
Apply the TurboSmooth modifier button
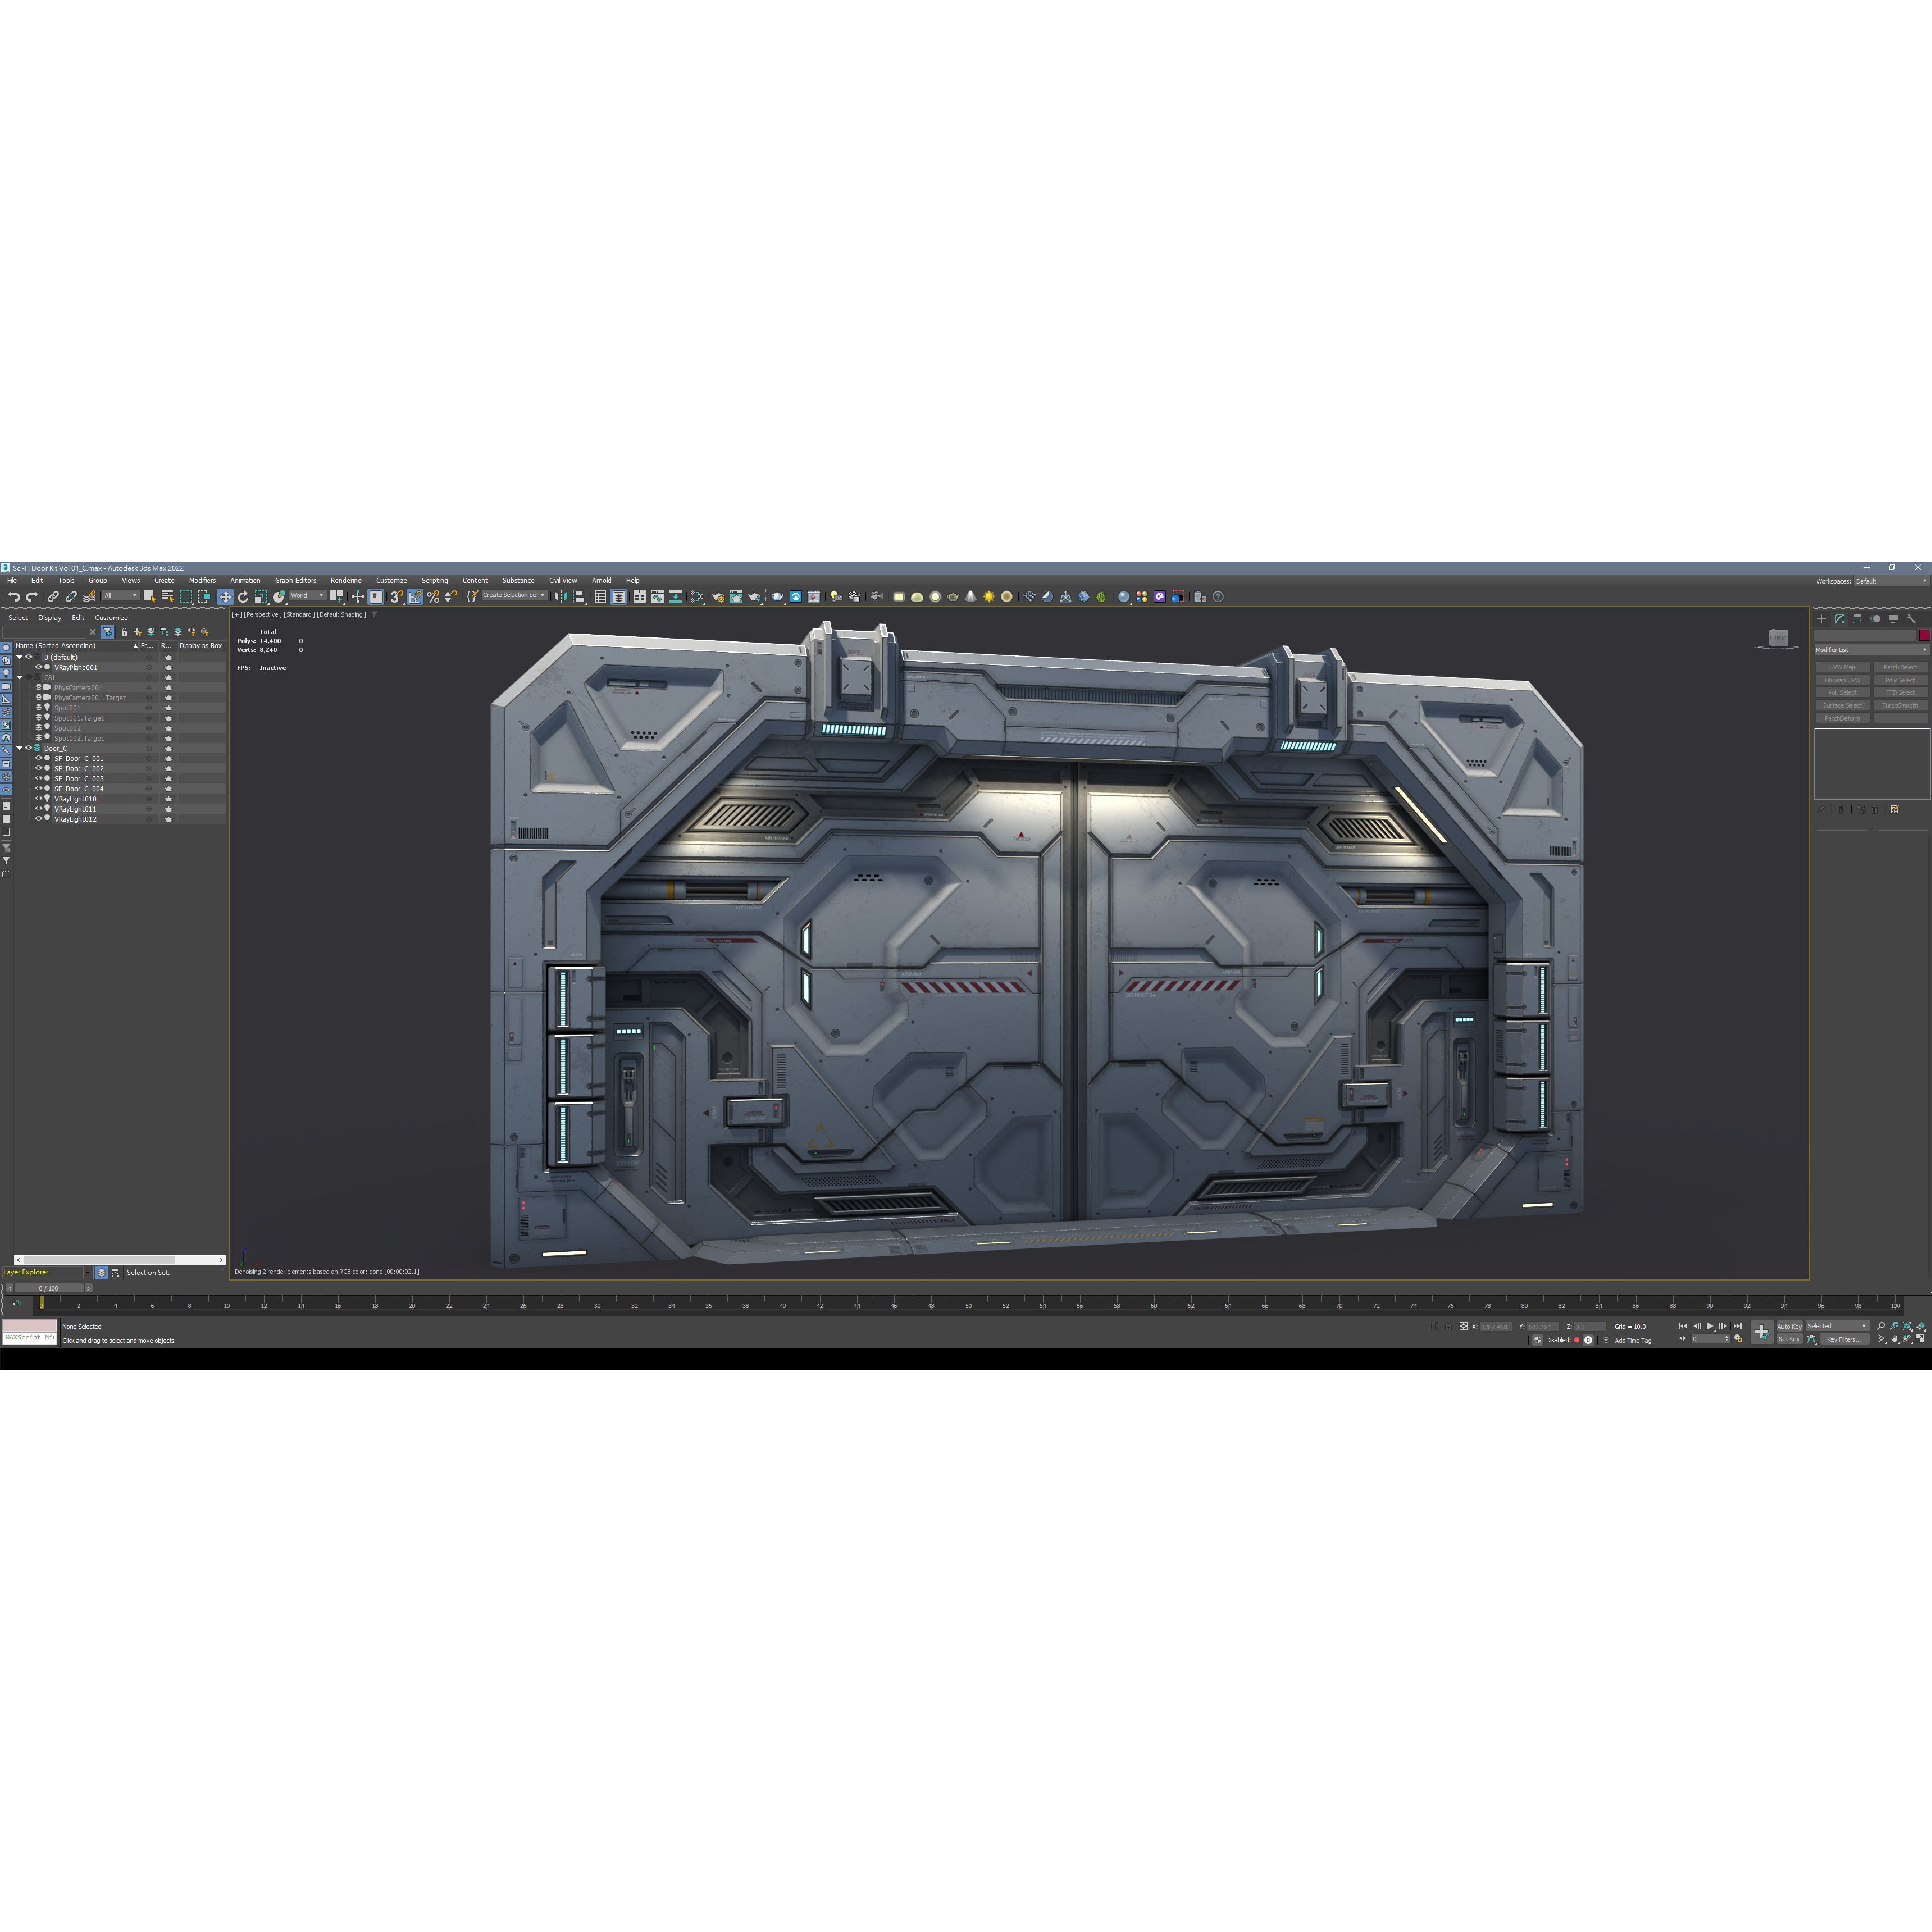1901,706
